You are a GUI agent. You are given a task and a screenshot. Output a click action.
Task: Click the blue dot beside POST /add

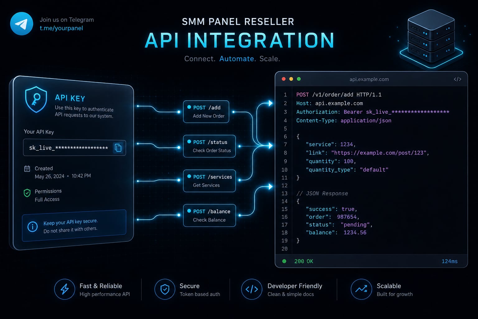click(x=189, y=107)
